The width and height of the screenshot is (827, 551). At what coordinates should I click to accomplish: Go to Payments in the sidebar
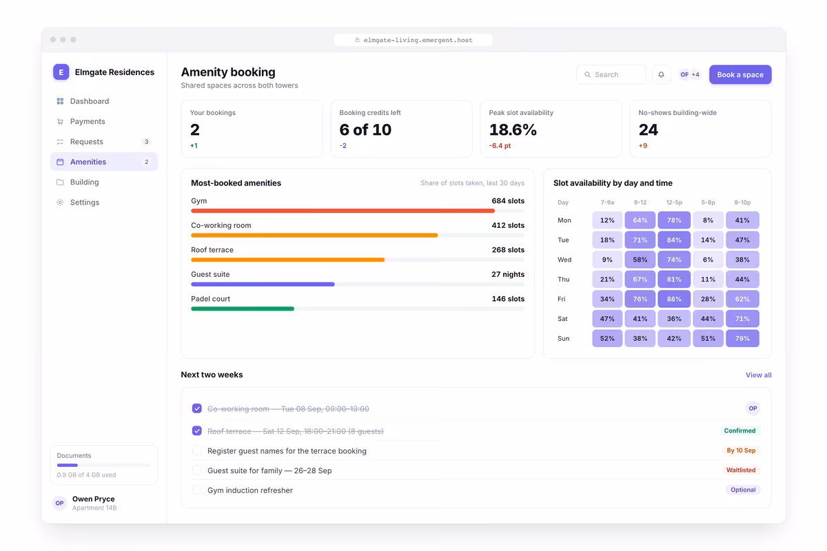click(104, 121)
